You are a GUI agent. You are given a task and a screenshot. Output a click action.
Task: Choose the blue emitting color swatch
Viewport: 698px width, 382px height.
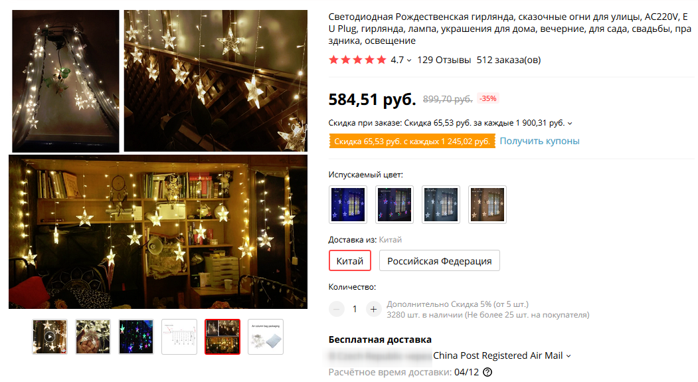(348, 205)
